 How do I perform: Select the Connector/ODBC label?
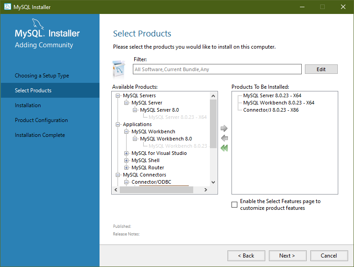coord(151,182)
